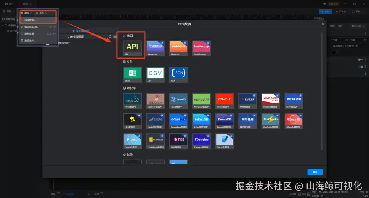The image size is (369, 198).
Task: Choose the WebSocket data source tile
Action: [x=156, y=48]
